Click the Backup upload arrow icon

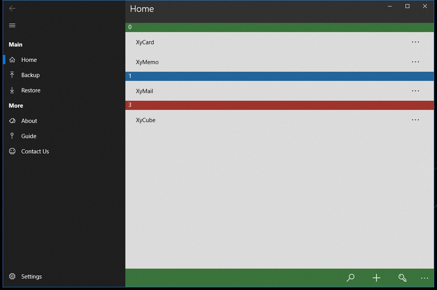coord(12,74)
